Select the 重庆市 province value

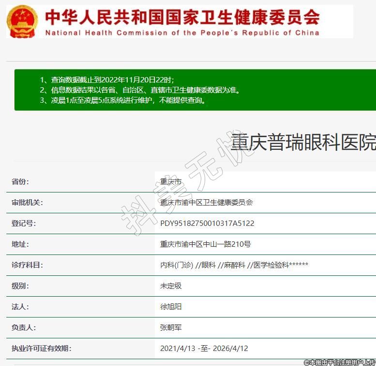[x=171, y=182]
